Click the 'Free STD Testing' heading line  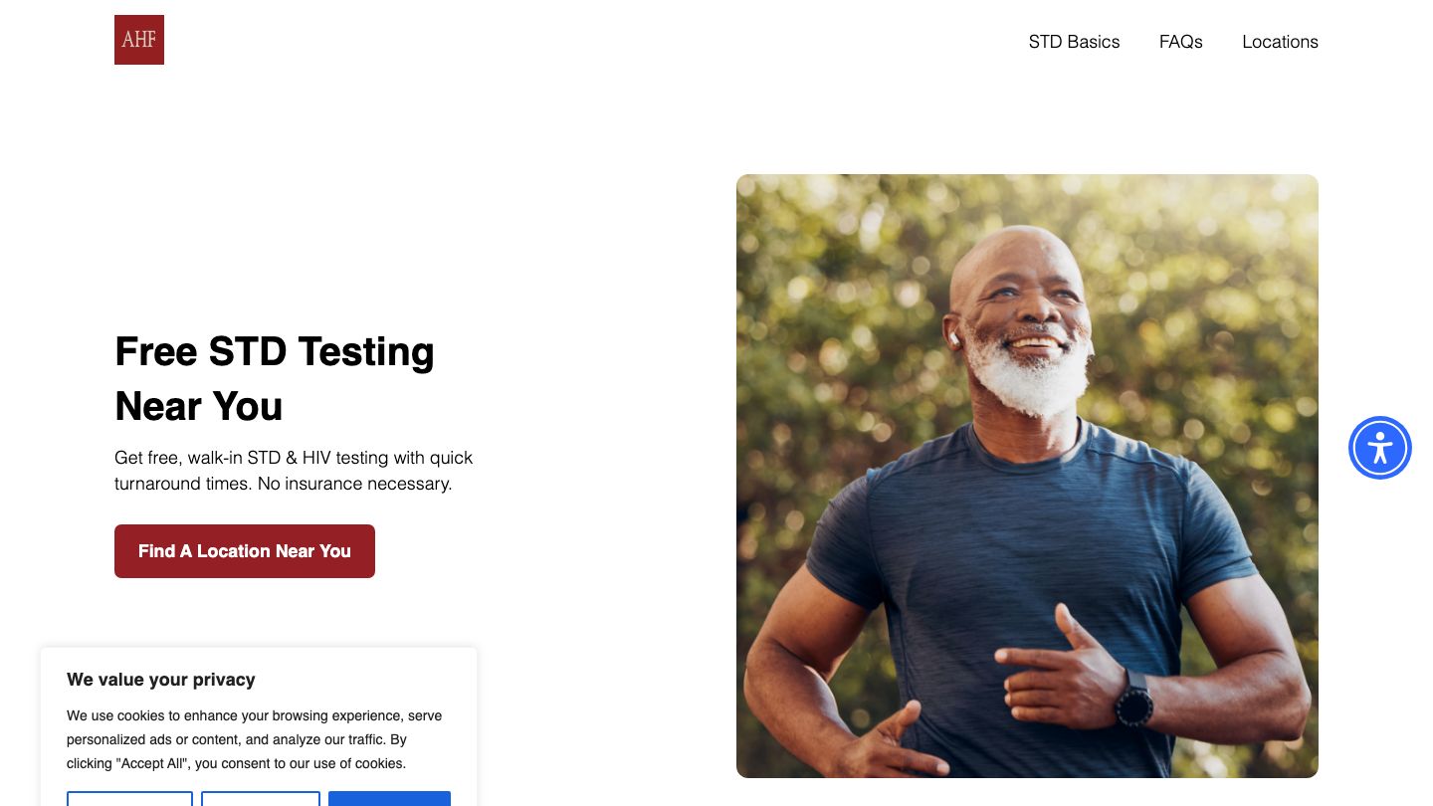275,352
